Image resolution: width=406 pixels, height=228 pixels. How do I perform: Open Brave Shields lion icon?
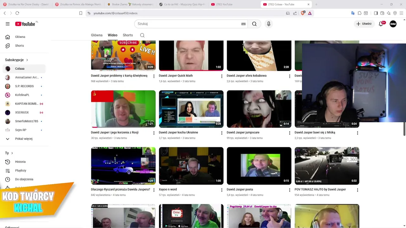click(x=303, y=13)
